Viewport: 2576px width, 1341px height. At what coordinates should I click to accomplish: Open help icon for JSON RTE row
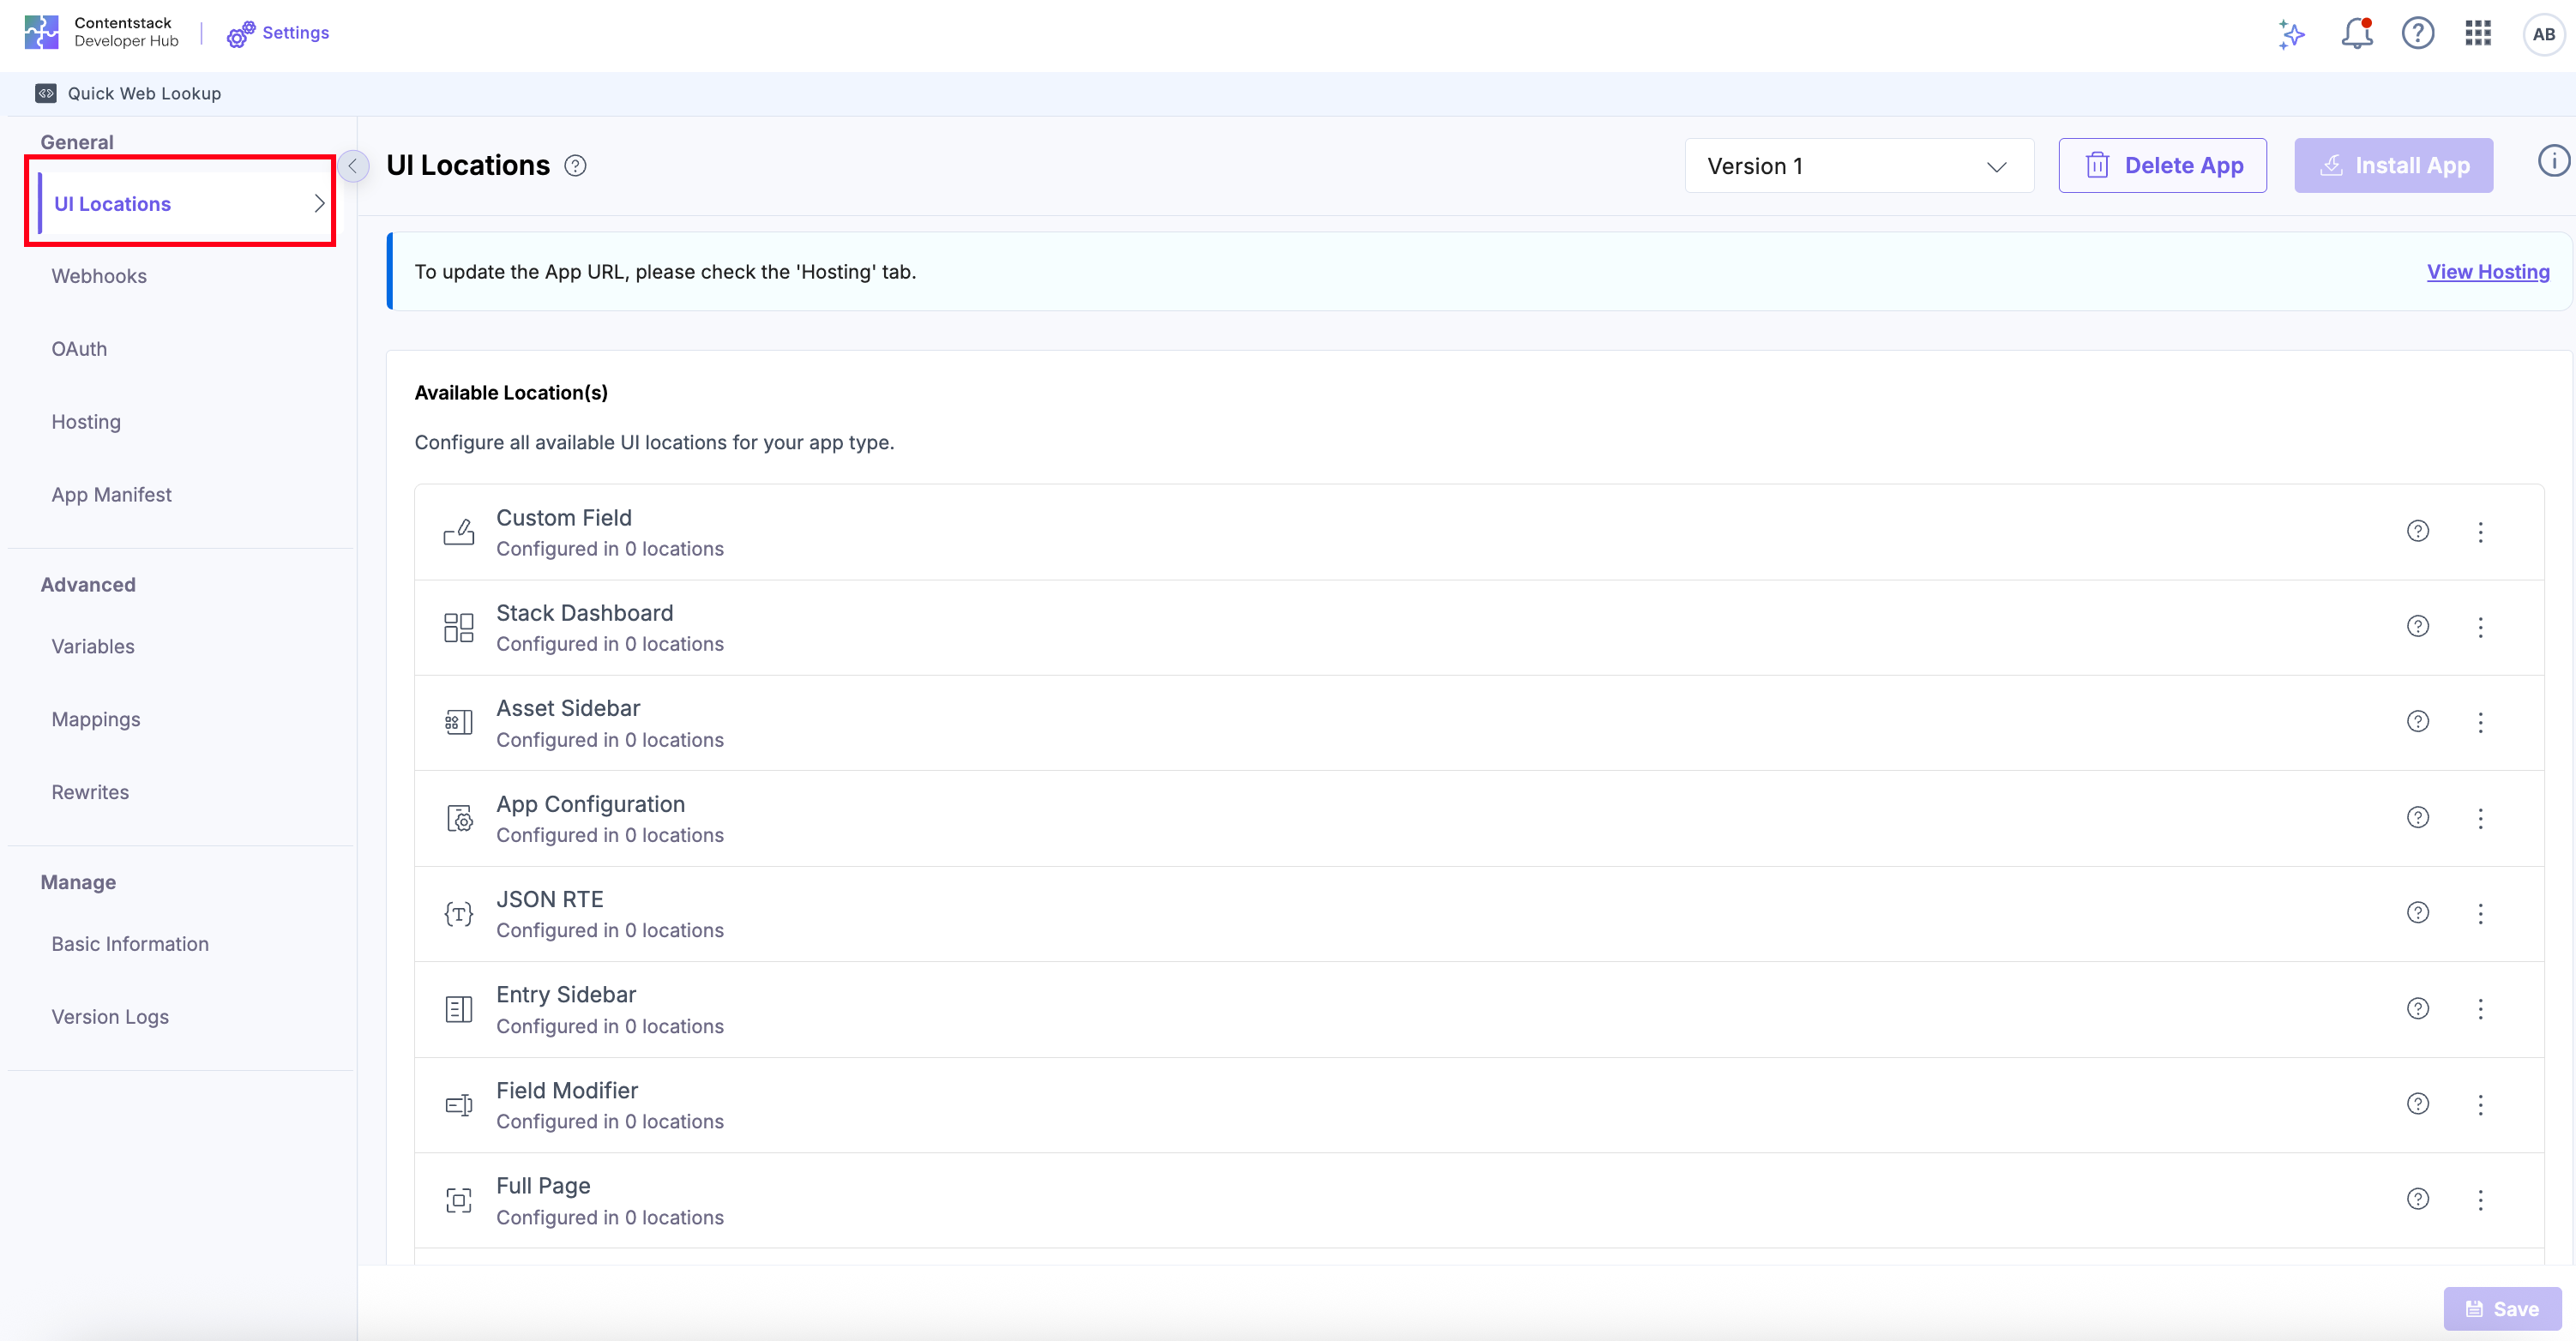click(x=2417, y=913)
